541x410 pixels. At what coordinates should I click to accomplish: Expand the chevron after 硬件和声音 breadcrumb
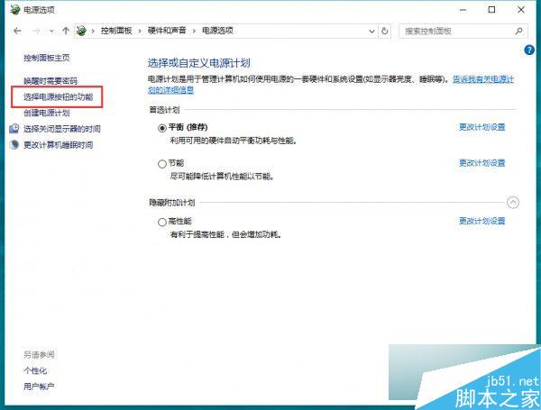(x=194, y=31)
